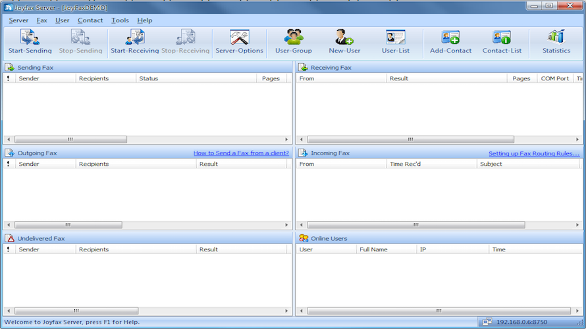
Task: Sort Incoming Fax by the From column
Action: 341,164
